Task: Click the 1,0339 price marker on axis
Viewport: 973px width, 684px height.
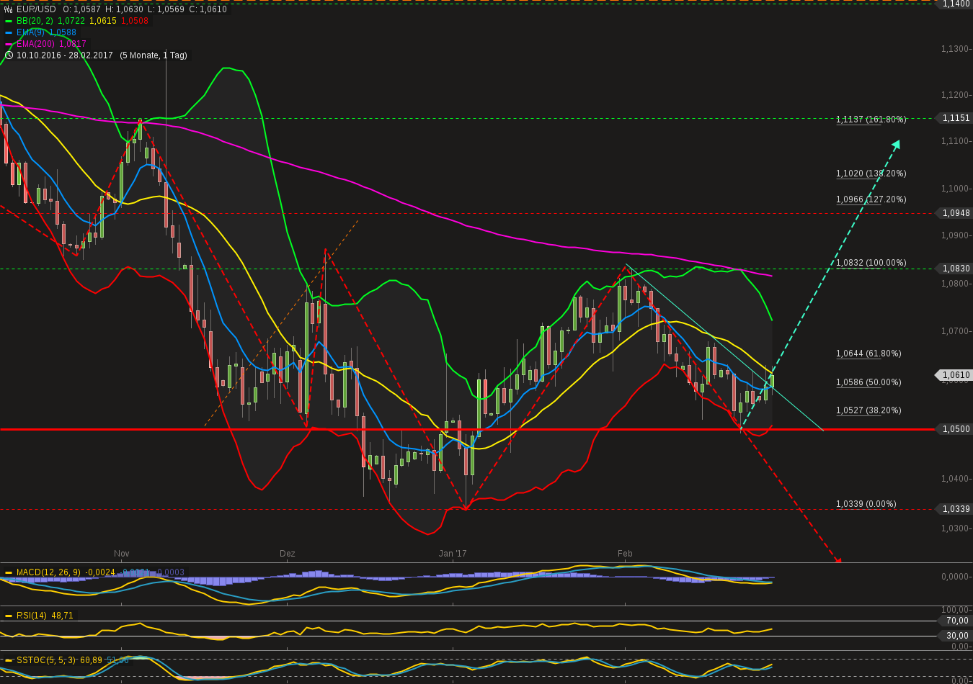Action: (x=955, y=509)
